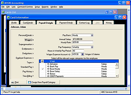Click the MYOB Accounting title bar icon
131x95 pixels.
2,3
